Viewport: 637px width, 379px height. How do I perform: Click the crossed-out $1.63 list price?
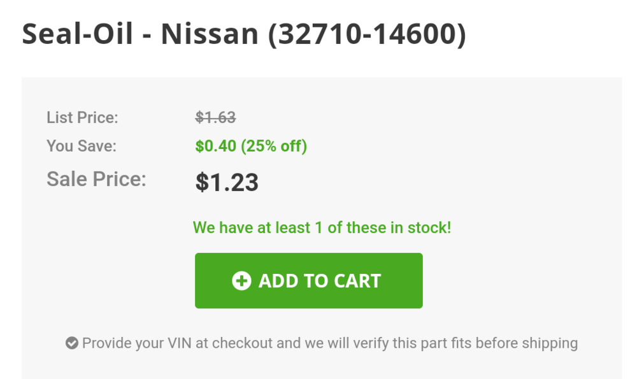(215, 117)
